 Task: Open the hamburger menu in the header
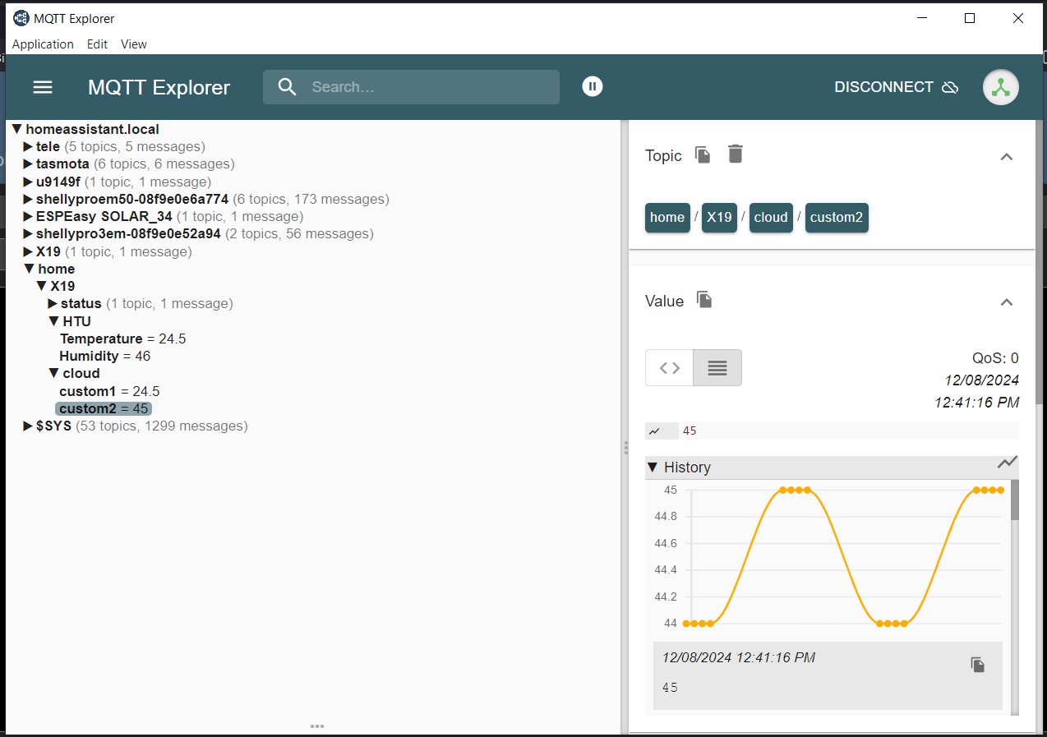pyautogui.click(x=43, y=87)
